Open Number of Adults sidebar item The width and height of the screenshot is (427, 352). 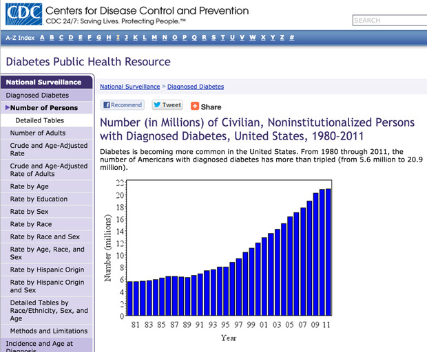coord(38,133)
